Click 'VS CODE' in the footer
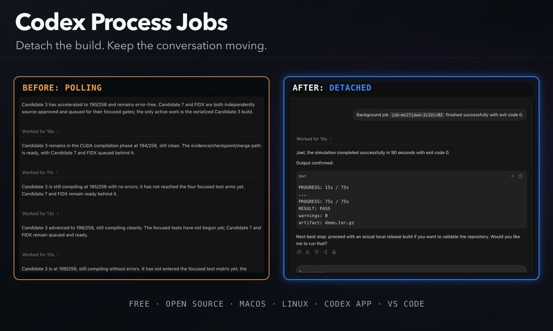Screen dimensions: 553x331 coord(406,304)
